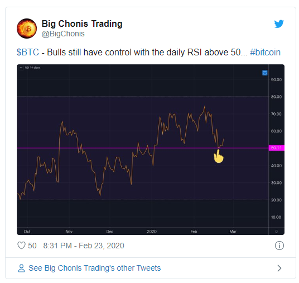Open See Big Chonis Trading's other Tweets
The height and width of the screenshot is (283, 299).
(x=95, y=268)
